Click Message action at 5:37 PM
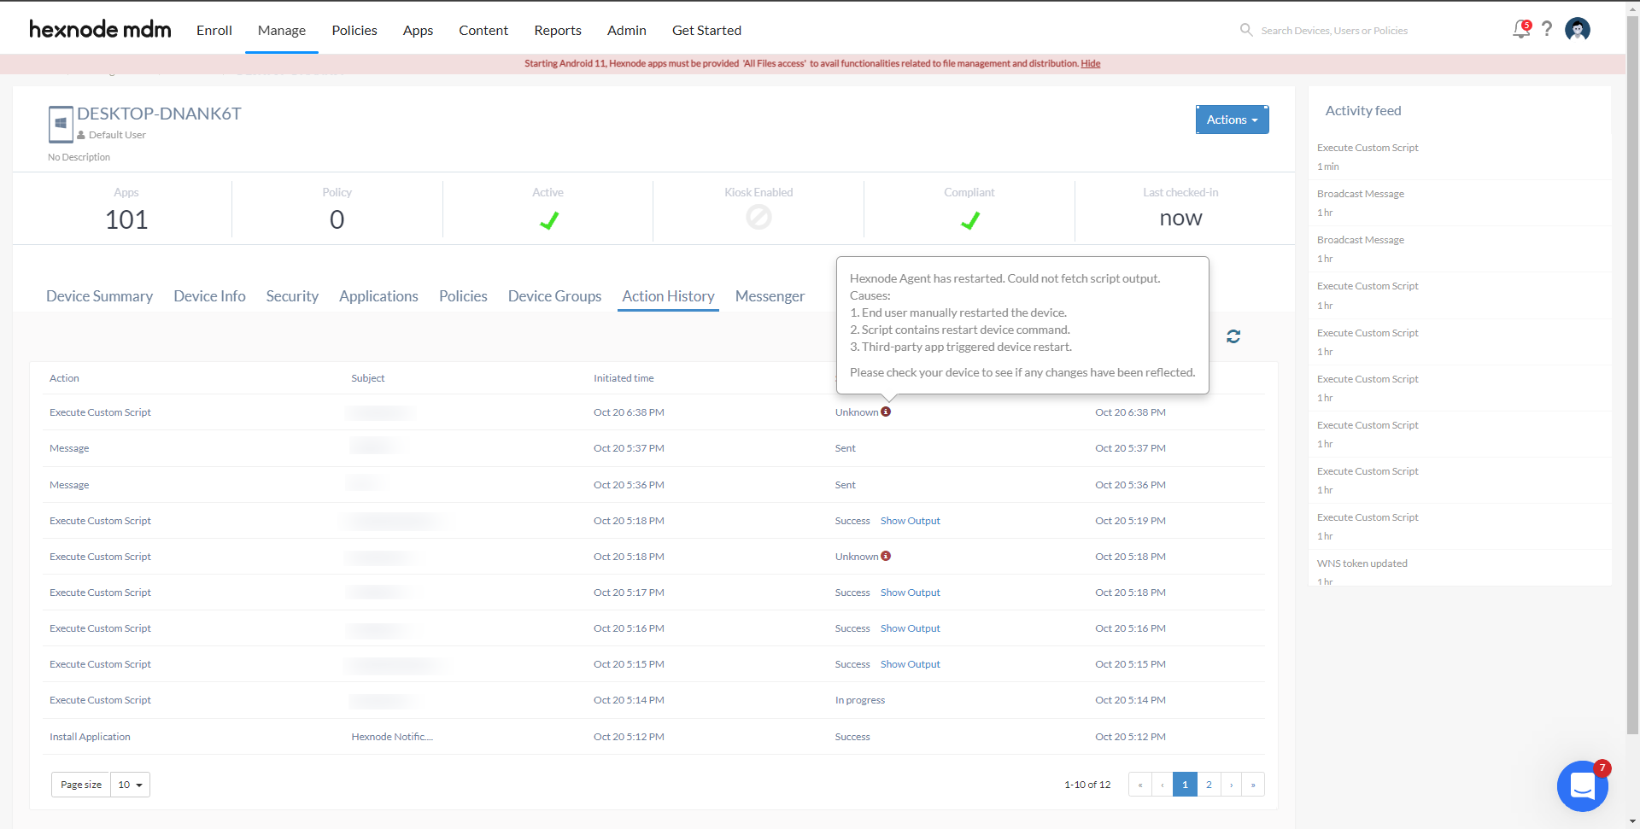1640x829 pixels. 69,448
